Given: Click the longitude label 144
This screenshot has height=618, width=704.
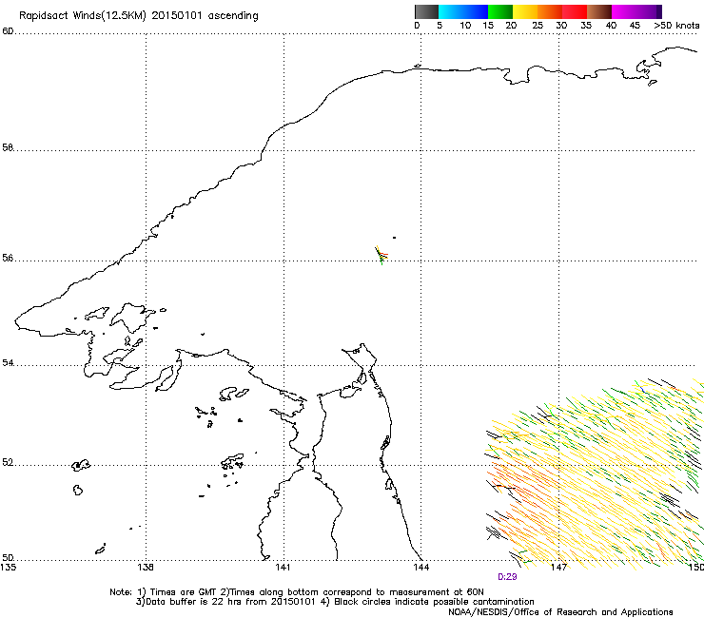Looking at the screenshot, I should point(420,567).
